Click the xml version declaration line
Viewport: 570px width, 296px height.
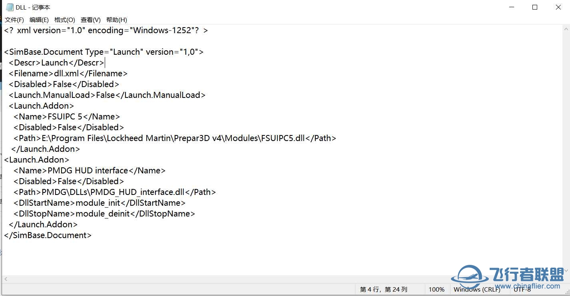(106, 30)
